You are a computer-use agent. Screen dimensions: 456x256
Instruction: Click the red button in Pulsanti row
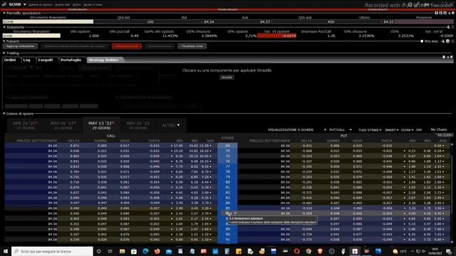click(x=127, y=46)
